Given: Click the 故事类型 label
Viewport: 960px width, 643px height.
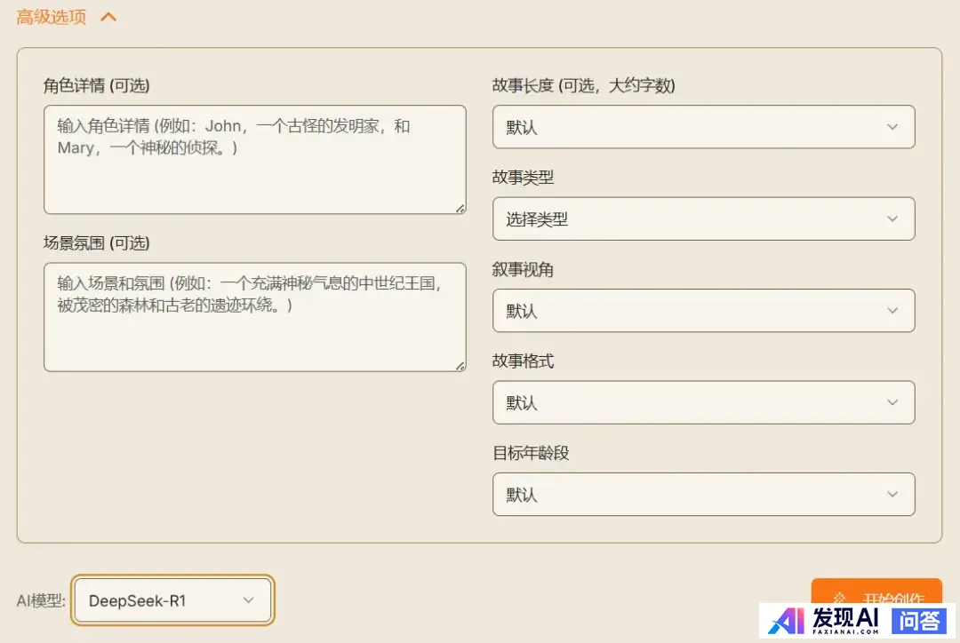Looking at the screenshot, I should click(523, 178).
